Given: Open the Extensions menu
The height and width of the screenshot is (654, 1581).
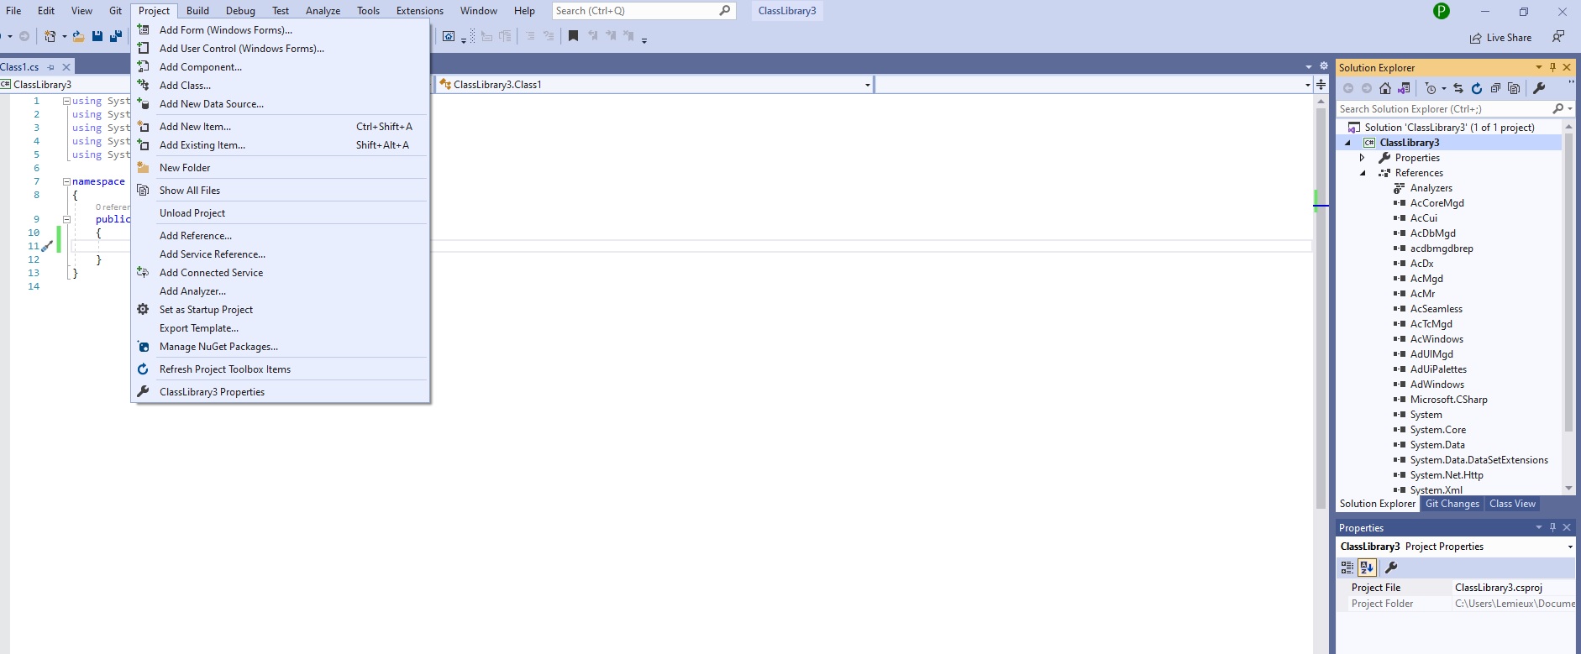Looking at the screenshot, I should (419, 11).
